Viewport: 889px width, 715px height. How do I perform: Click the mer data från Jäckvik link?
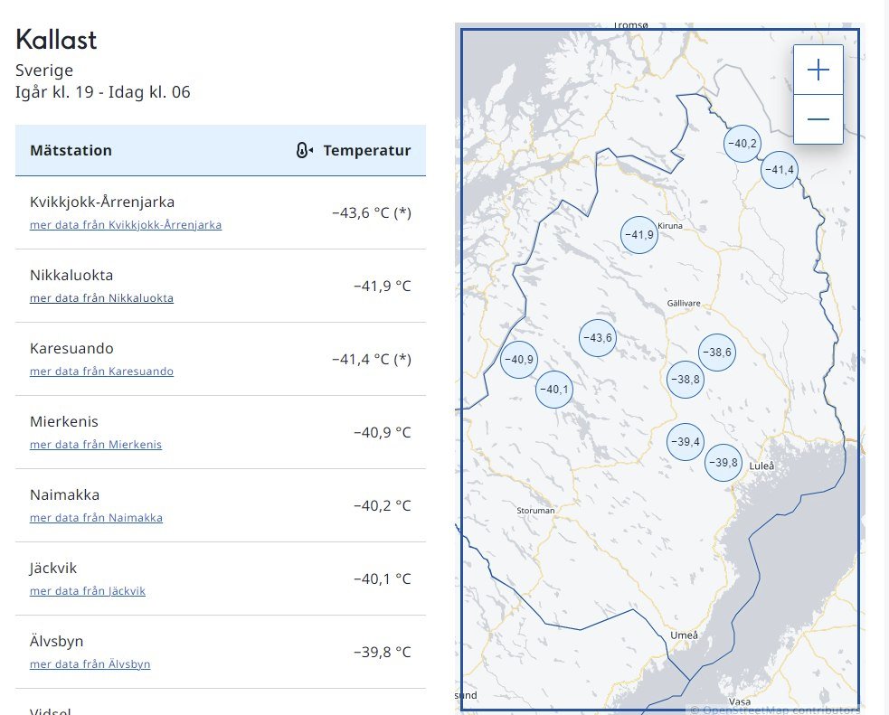click(88, 591)
